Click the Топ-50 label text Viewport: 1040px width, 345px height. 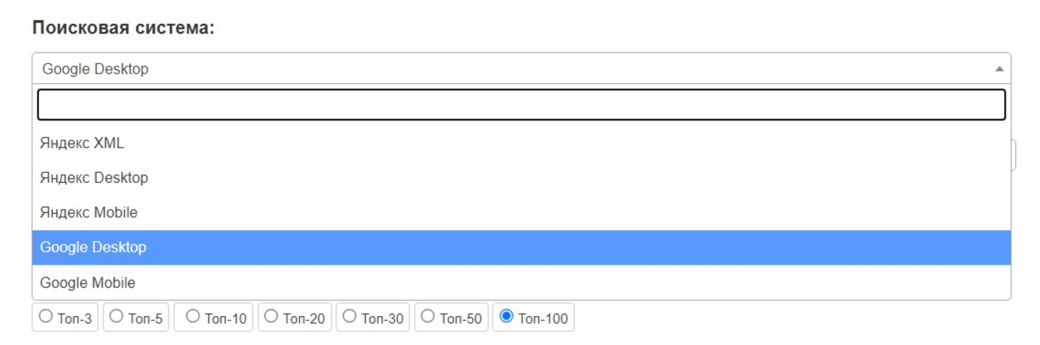pos(461,318)
